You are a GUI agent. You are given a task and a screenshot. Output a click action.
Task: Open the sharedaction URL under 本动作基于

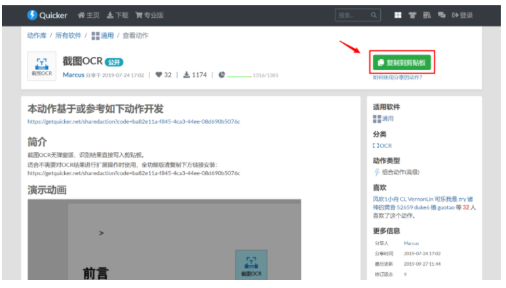pos(134,122)
